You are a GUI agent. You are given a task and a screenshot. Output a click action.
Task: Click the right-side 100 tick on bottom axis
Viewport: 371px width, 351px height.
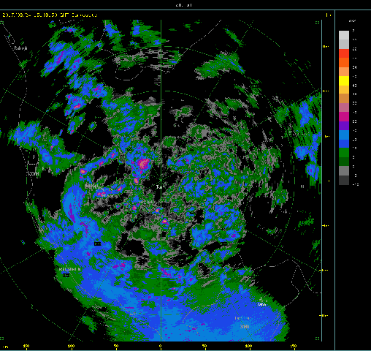[248, 346]
